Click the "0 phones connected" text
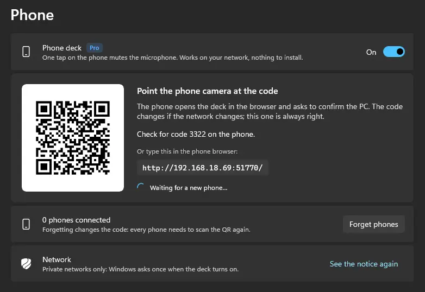Screen dimensions: 425x292 (76, 220)
